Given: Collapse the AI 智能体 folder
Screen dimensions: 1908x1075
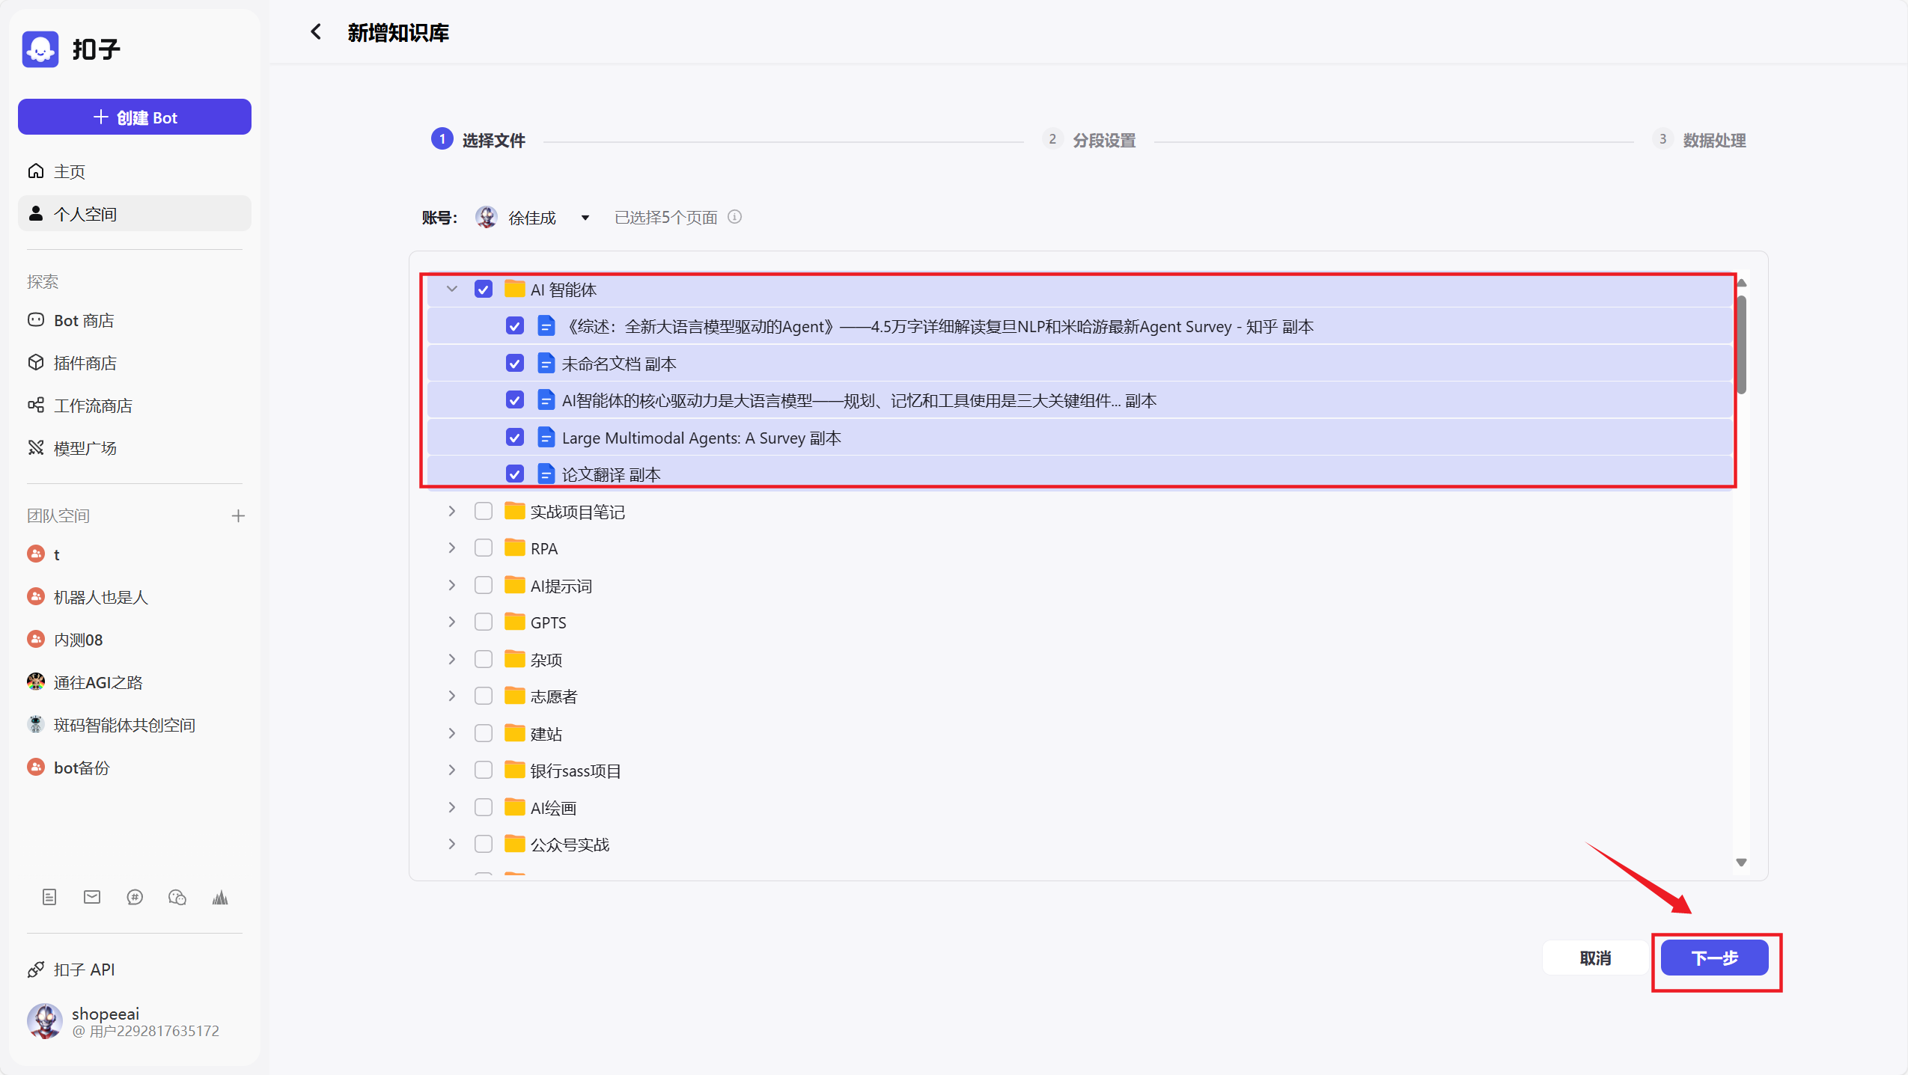Looking at the screenshot, I should point(452,289).
